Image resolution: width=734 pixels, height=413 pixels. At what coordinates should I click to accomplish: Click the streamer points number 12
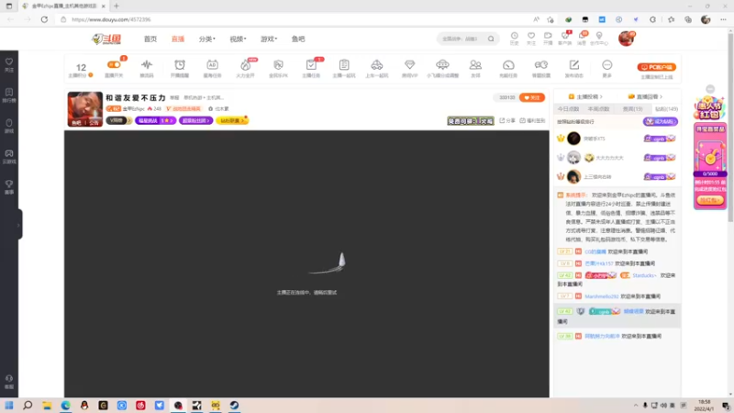click(x=81, y=67)
